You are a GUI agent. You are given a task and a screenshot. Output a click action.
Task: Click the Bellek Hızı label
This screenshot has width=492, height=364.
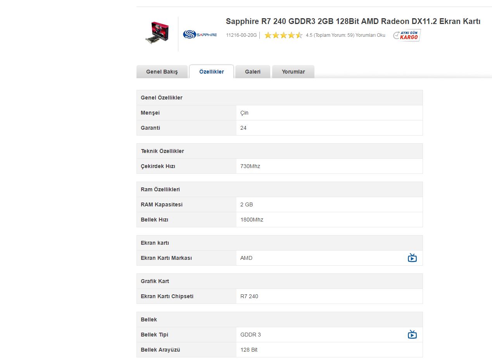pyautogui.click(x=154, y=220)
